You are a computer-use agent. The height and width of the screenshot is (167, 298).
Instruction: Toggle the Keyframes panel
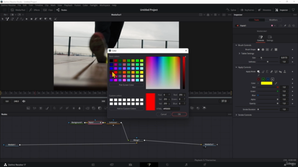point(247,10)
